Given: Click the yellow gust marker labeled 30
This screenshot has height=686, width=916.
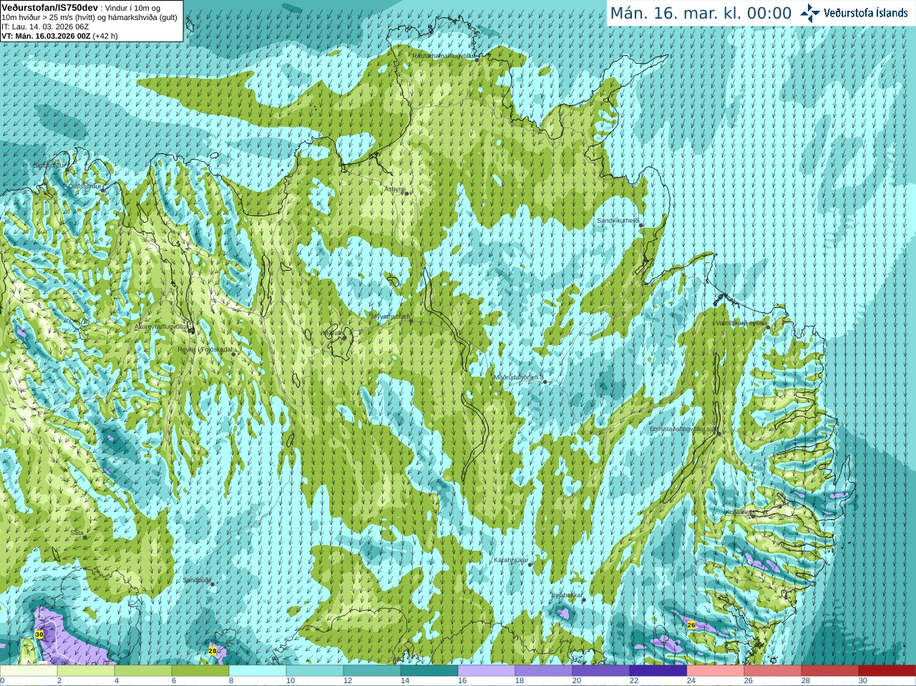Looking at the screenshot, I should (39, 634).
